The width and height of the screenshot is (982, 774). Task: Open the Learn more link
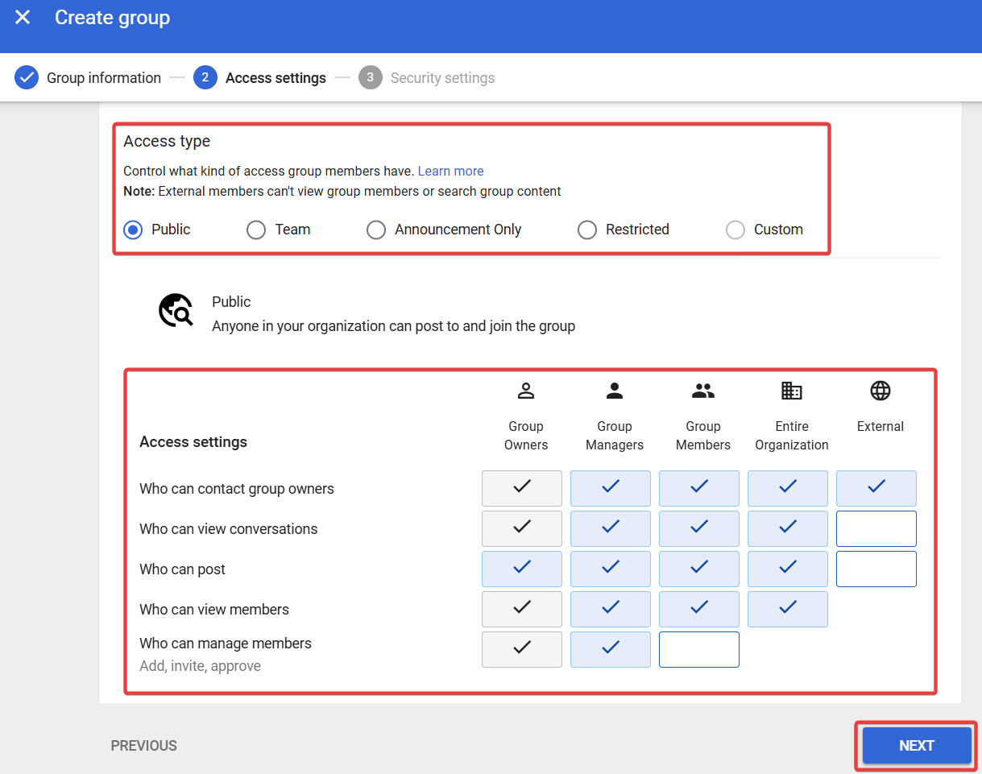[x=450, y=171]
